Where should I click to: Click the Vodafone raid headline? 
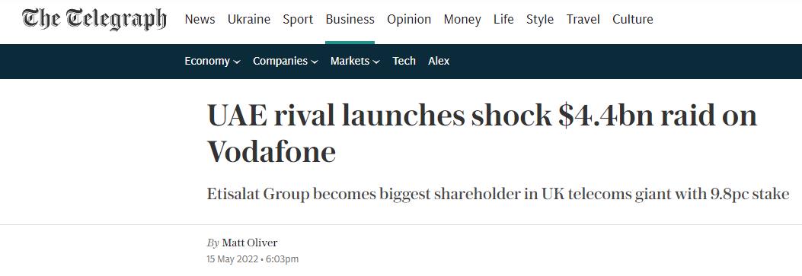pos(482,133)
